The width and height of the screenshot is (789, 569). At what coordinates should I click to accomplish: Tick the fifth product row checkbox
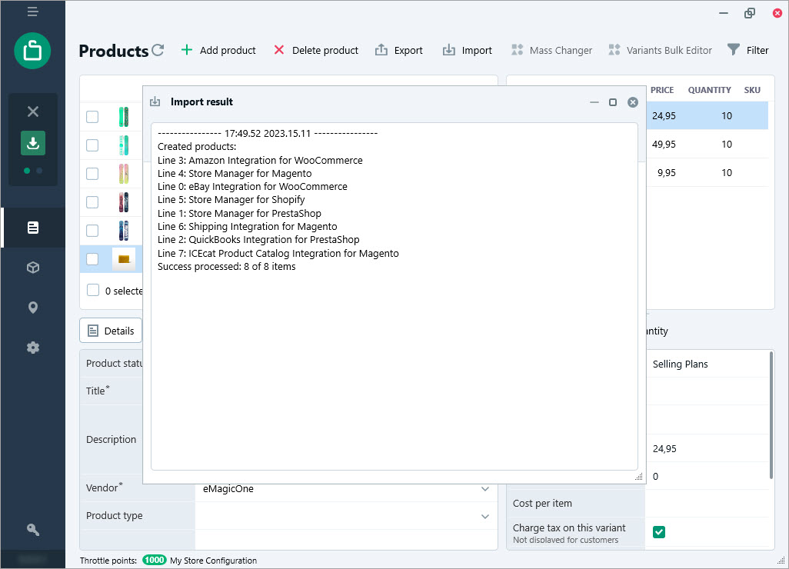pyautogui.click(x=92, y=231)
